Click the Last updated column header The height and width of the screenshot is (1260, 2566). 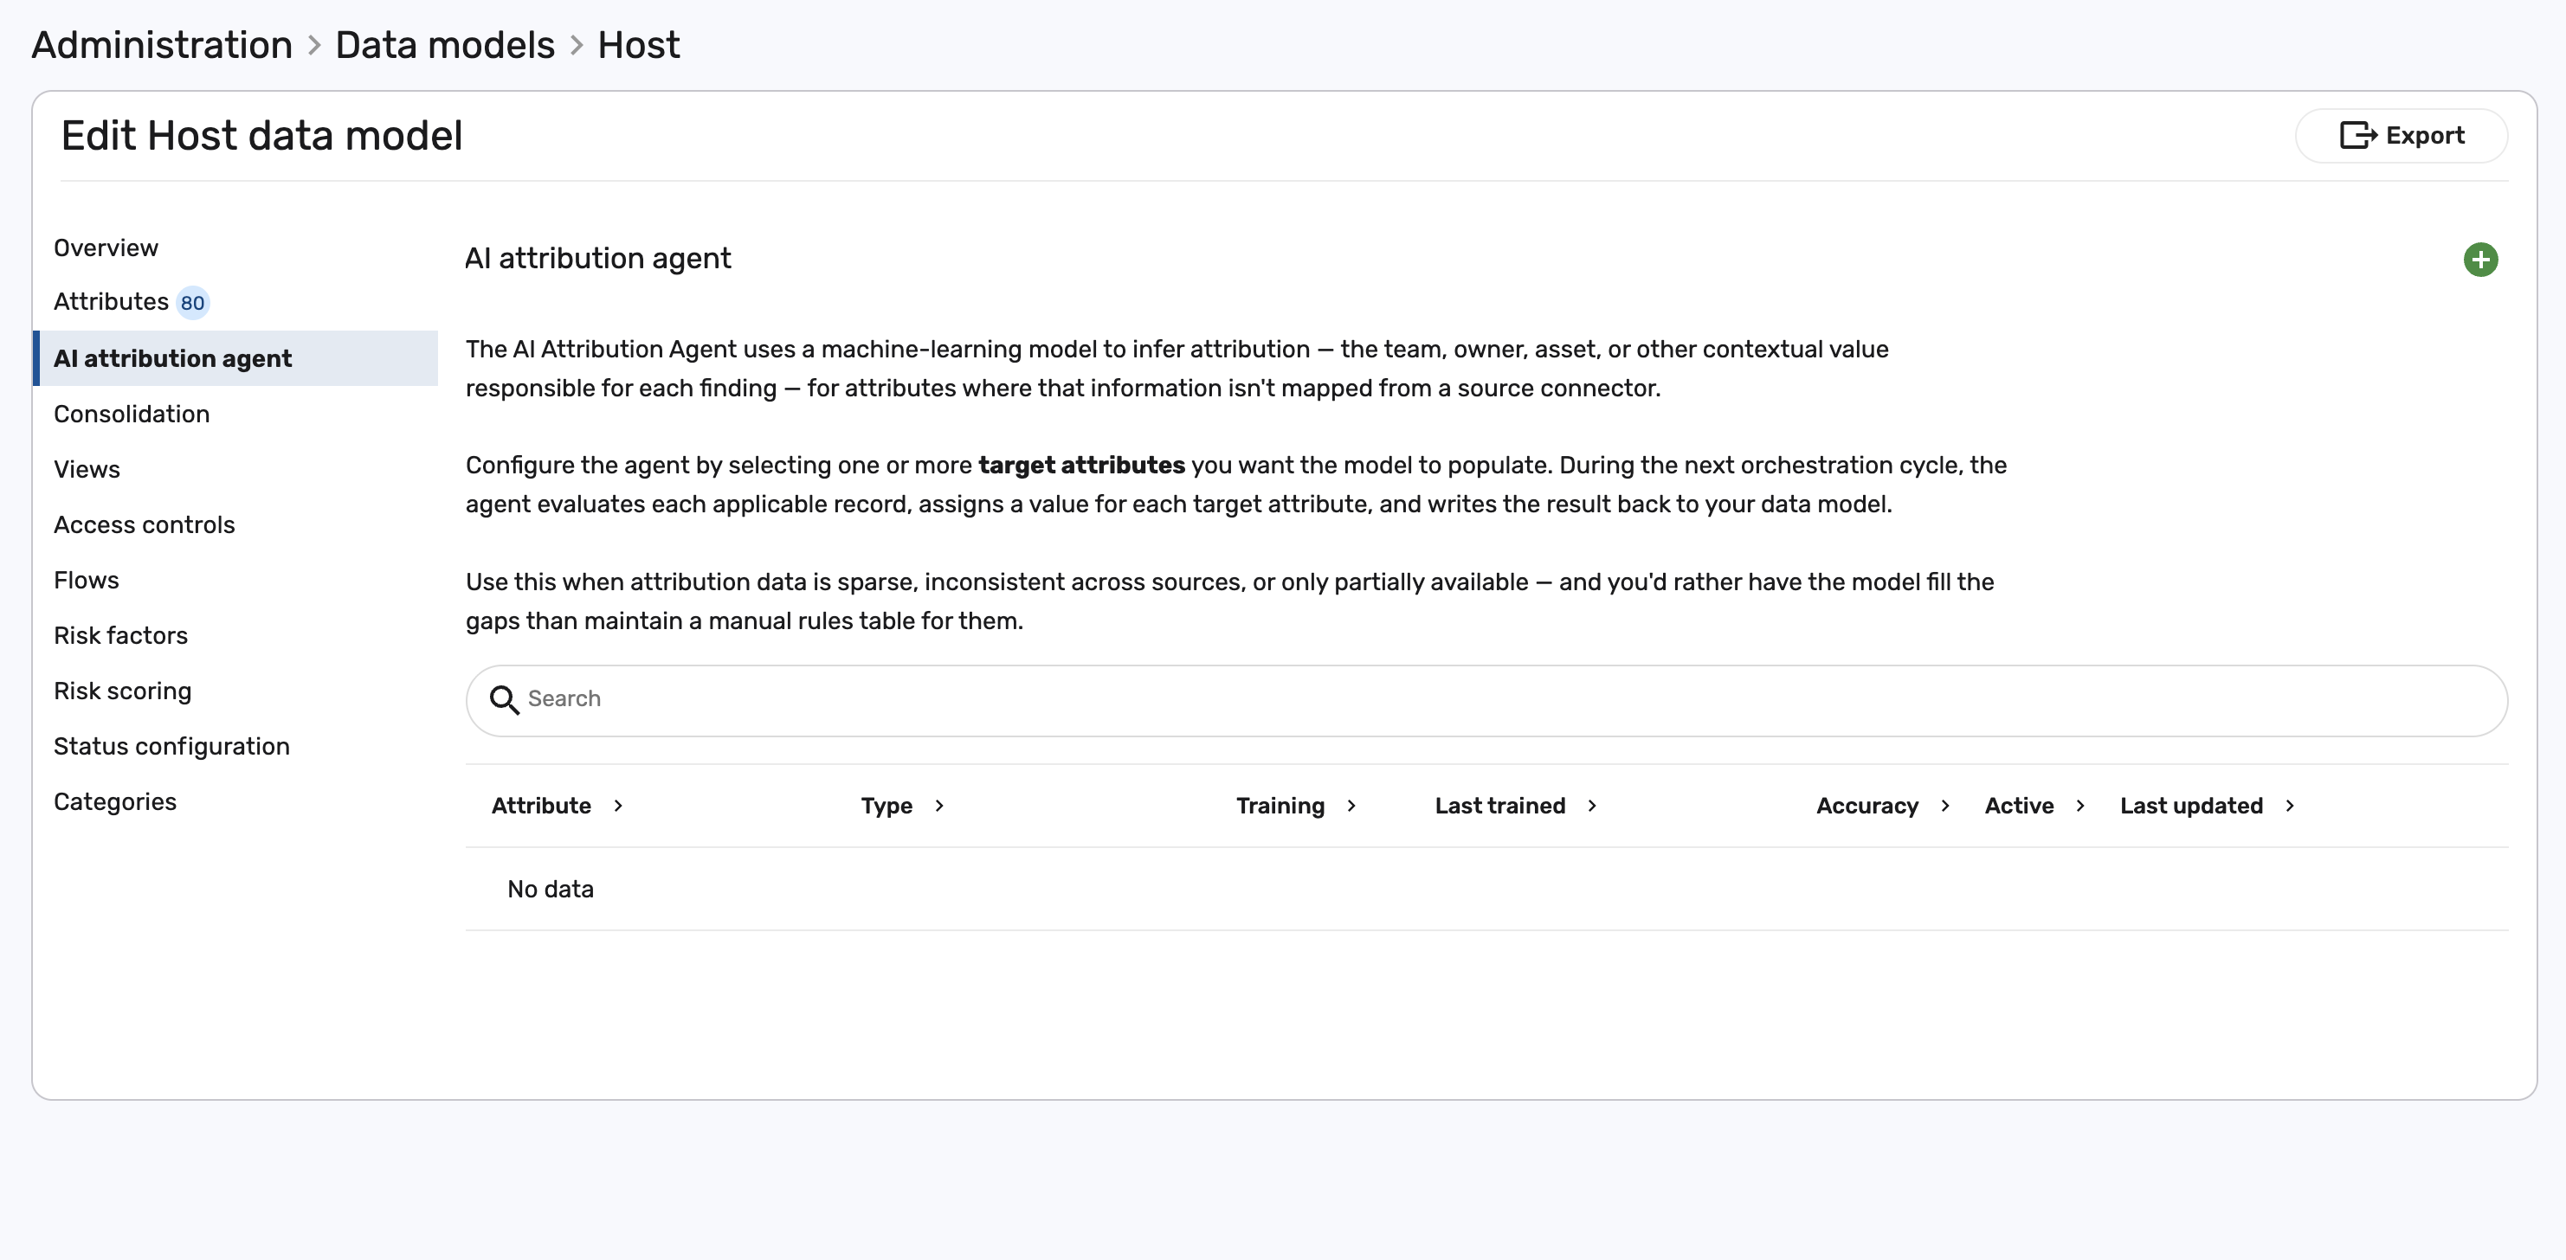pyautogui.click(x=2191, y=806)
